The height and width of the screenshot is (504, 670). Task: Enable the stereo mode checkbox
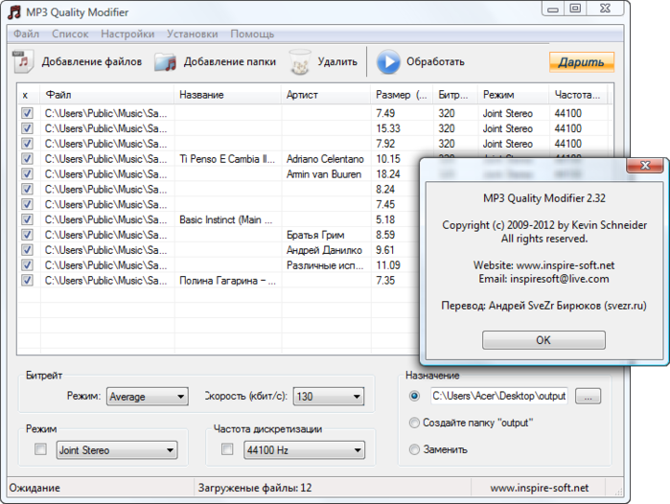pyautogui.click(x=40, y=449)
